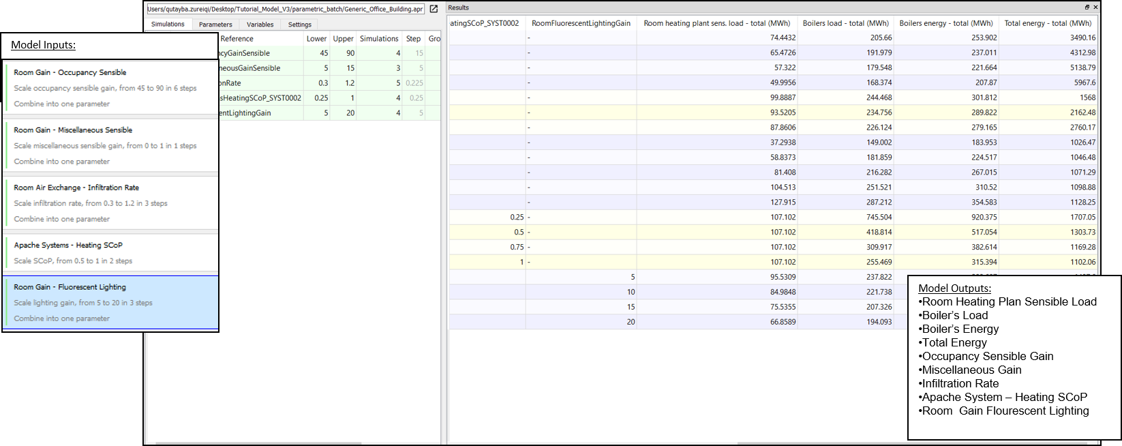Go to the Variables tab
The width and height of the screenshot is (1122, 446).
[x=260, y=25]
